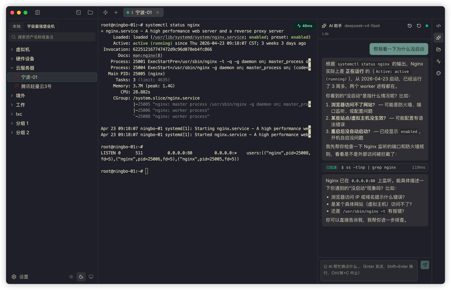Screen dimensions: 451x290
Task: Click the 119ms command duration
Action: click(418, 167)
